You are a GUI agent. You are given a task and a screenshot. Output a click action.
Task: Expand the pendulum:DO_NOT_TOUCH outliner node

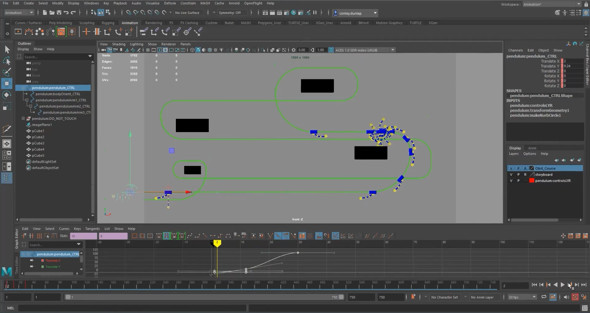(23, 118)
